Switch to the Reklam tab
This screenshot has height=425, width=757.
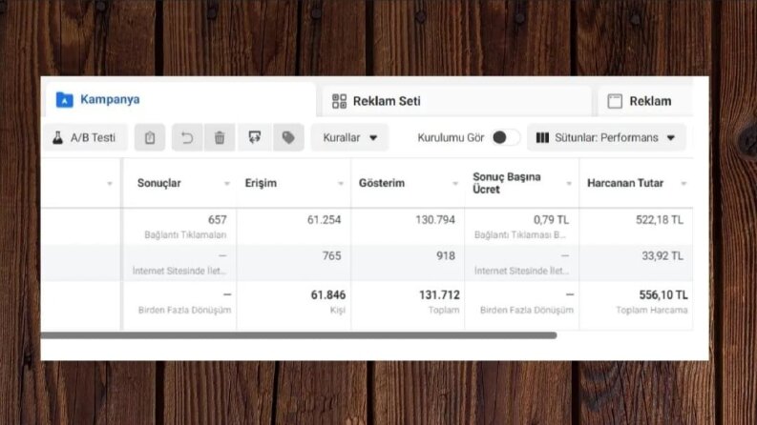645,101
